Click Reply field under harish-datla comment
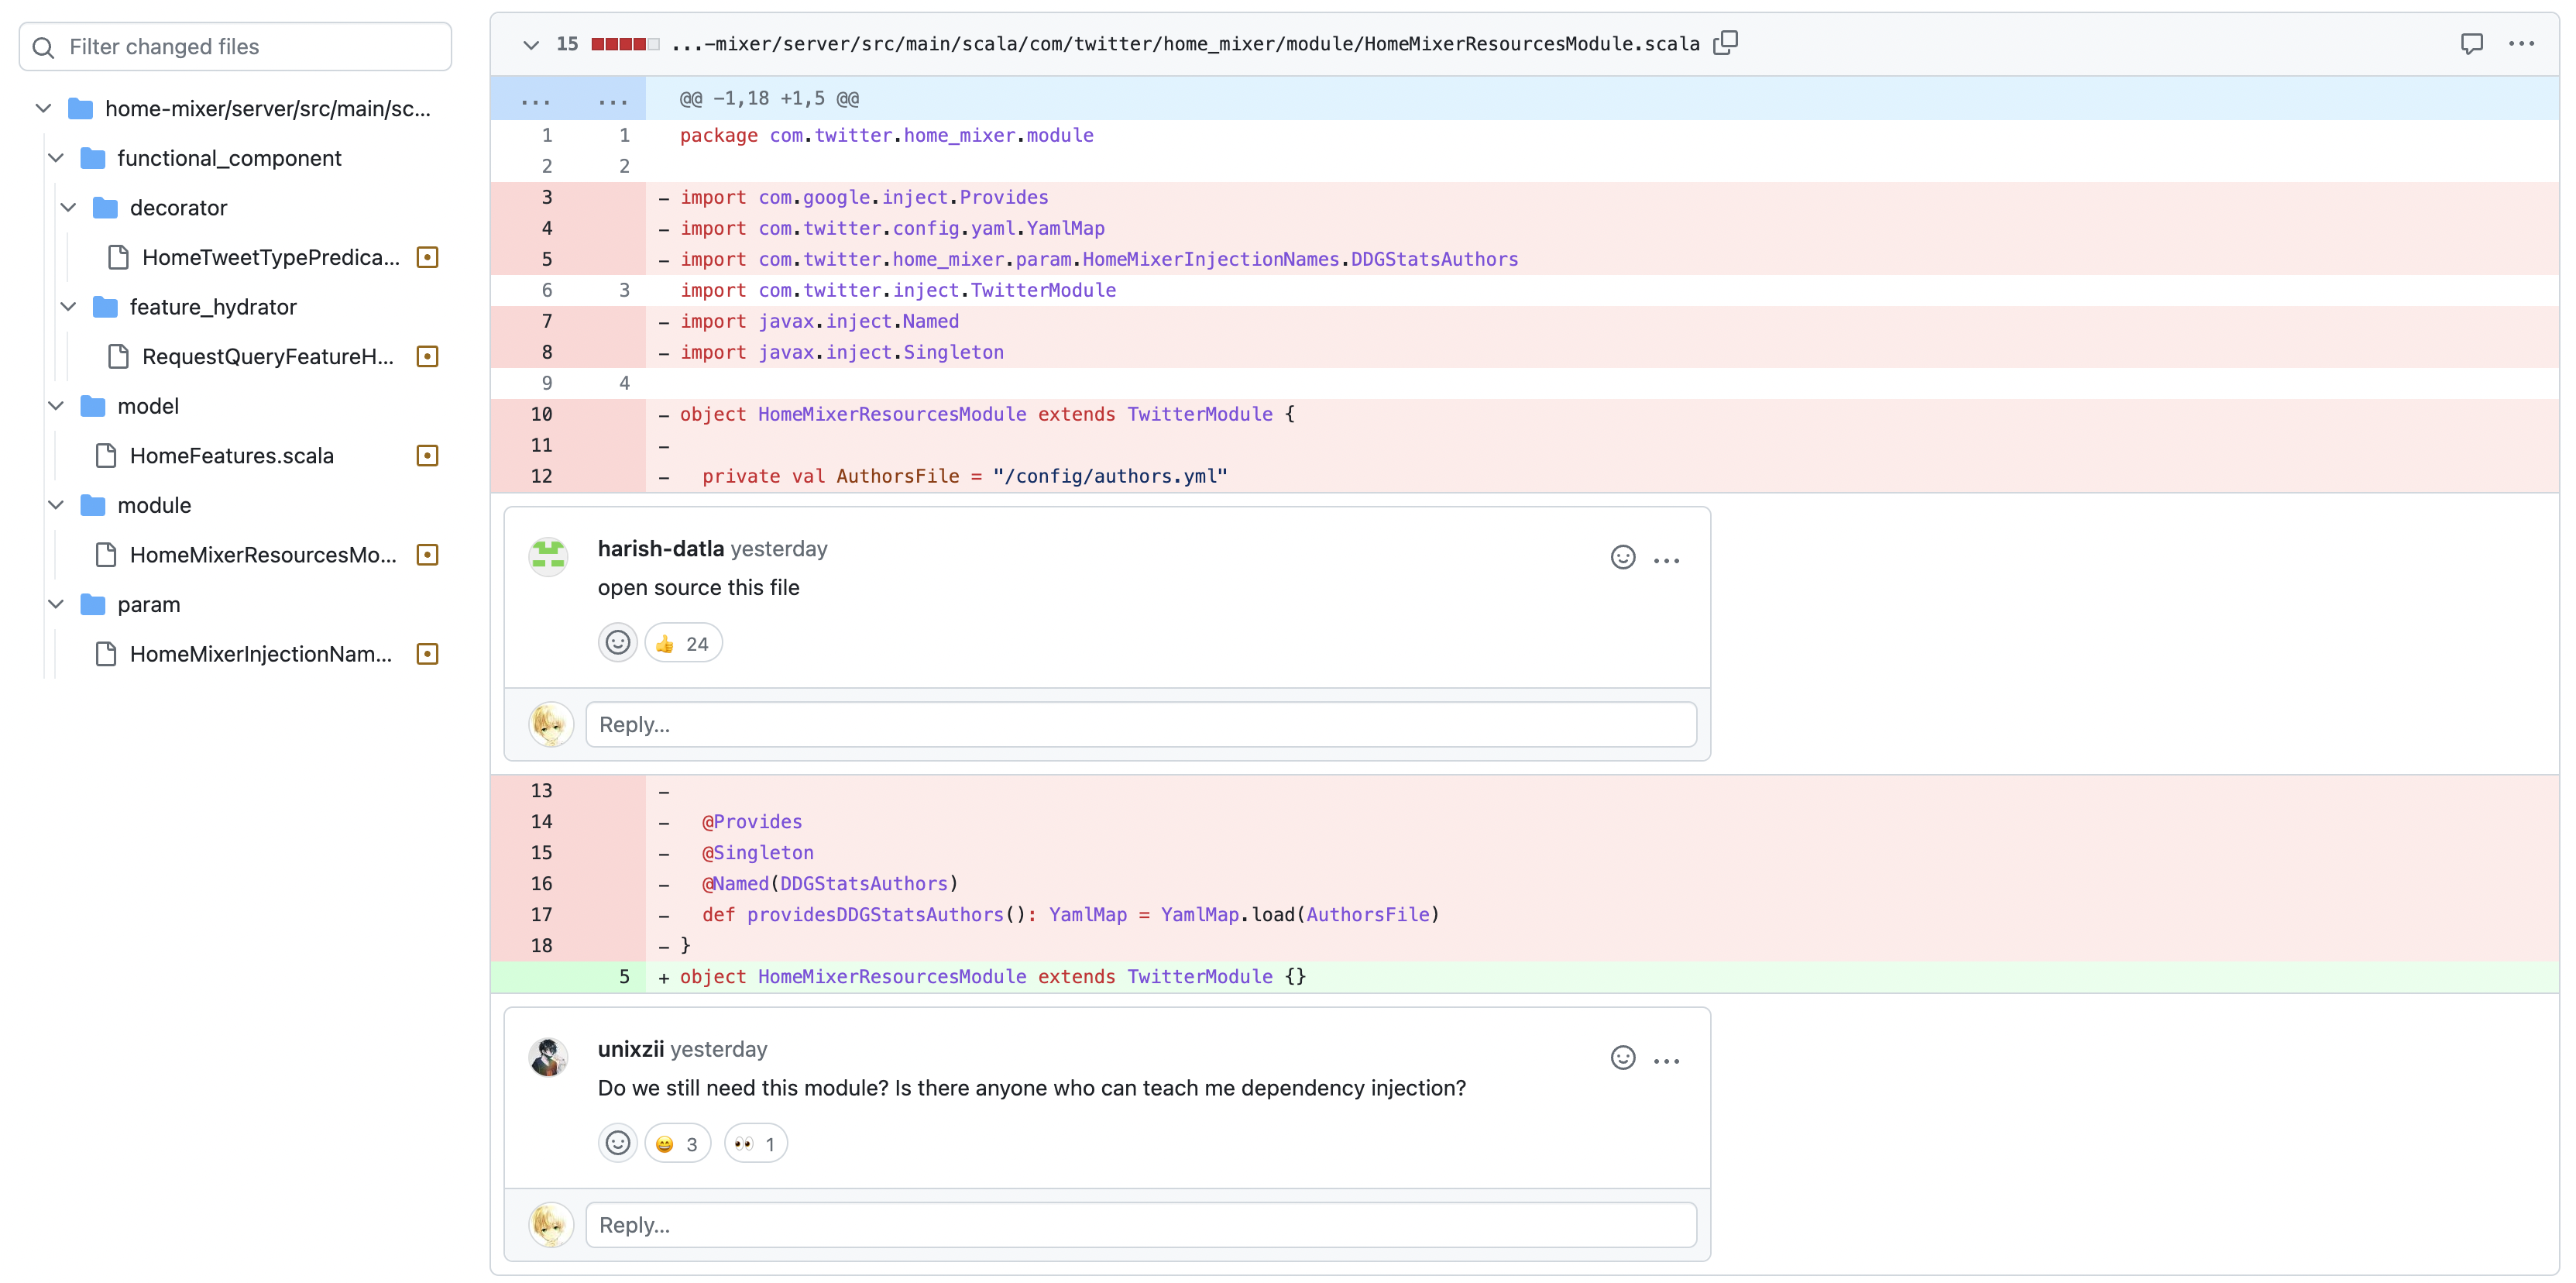This screenshot has width=2576, height=1283. (x=1140, y=724)
